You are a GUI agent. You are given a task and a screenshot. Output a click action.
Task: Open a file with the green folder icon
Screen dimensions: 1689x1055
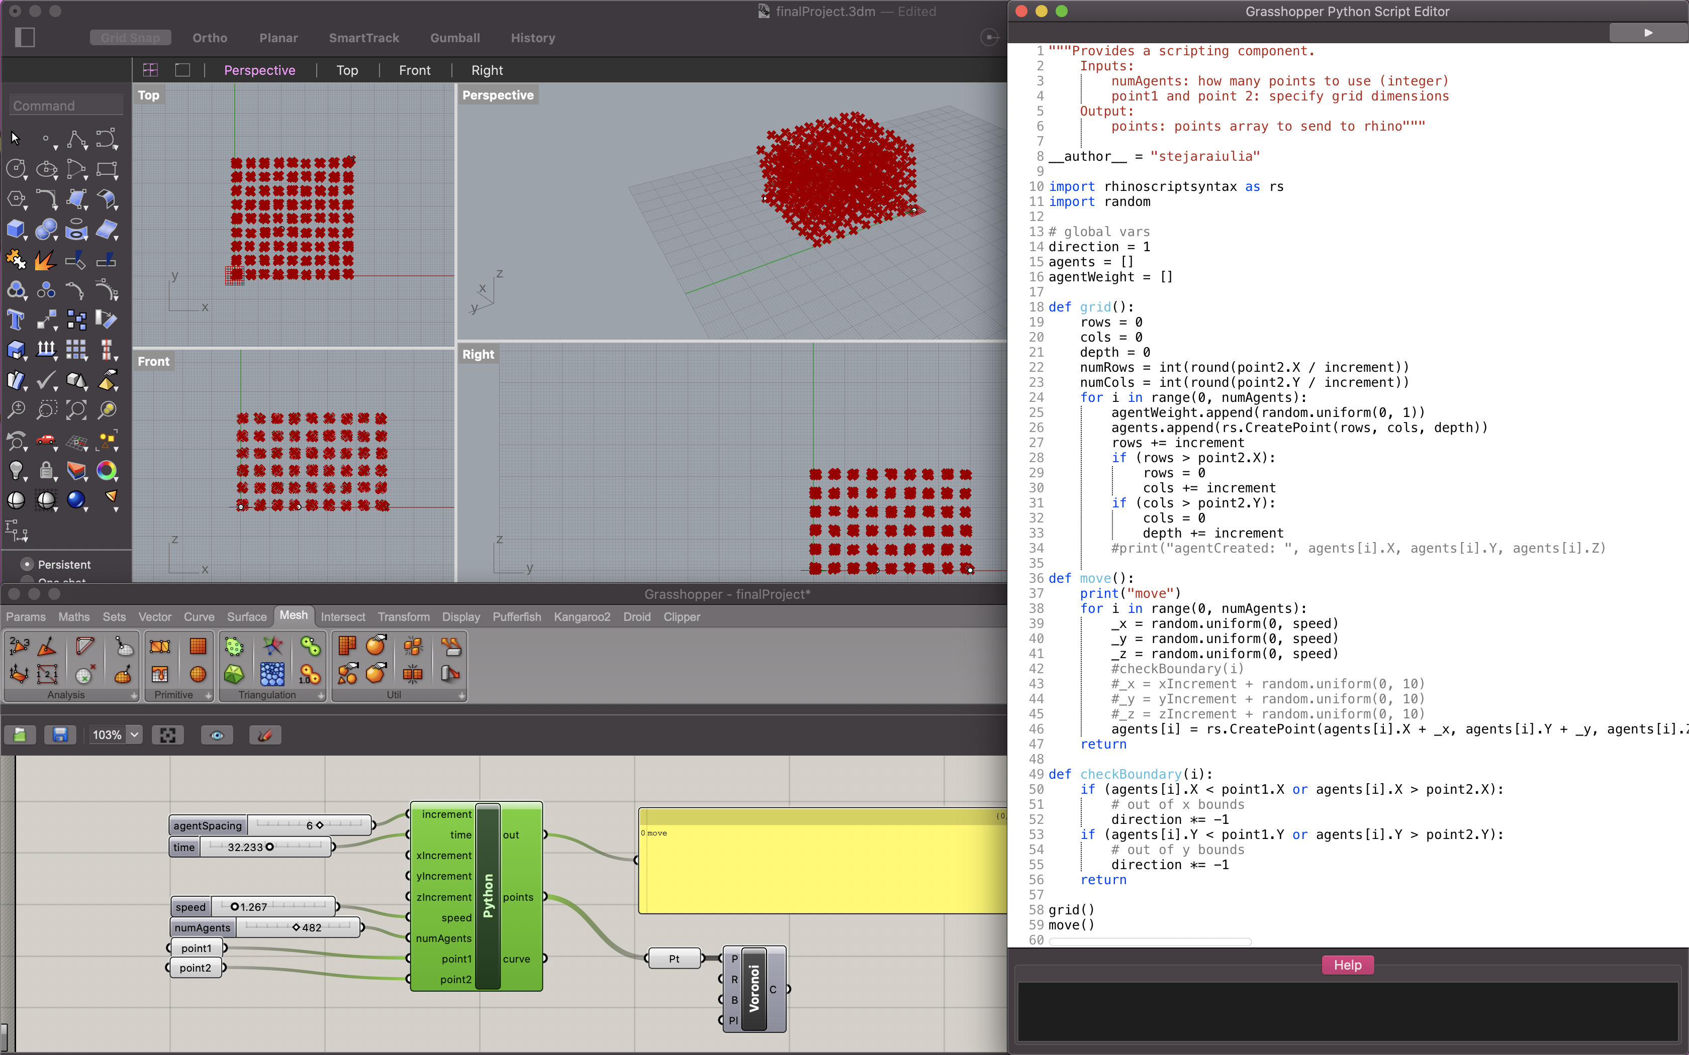pos(20,734)
